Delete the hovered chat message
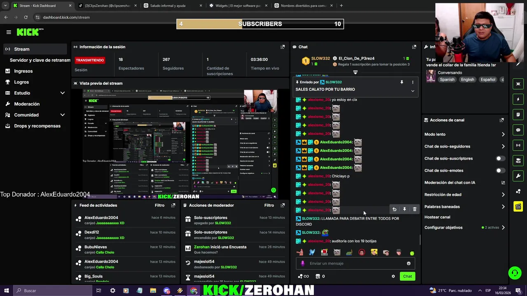The width and height of the screenshot is (527, 296). [x=415, y=209]
